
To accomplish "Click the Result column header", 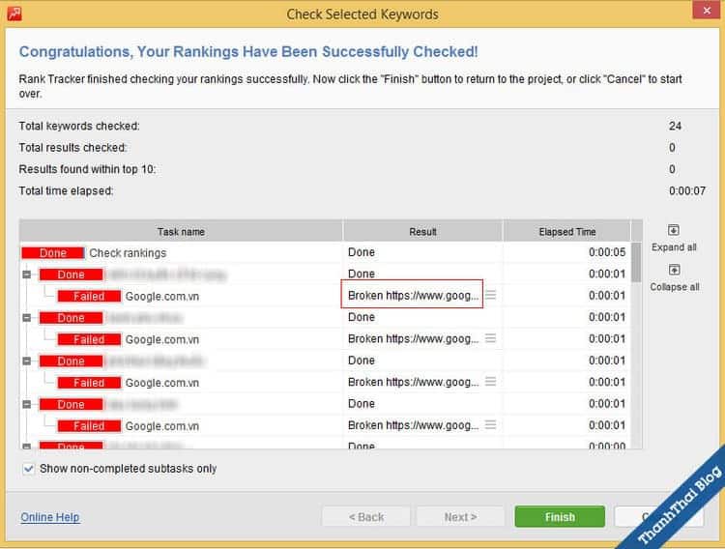I will [422, 232].
